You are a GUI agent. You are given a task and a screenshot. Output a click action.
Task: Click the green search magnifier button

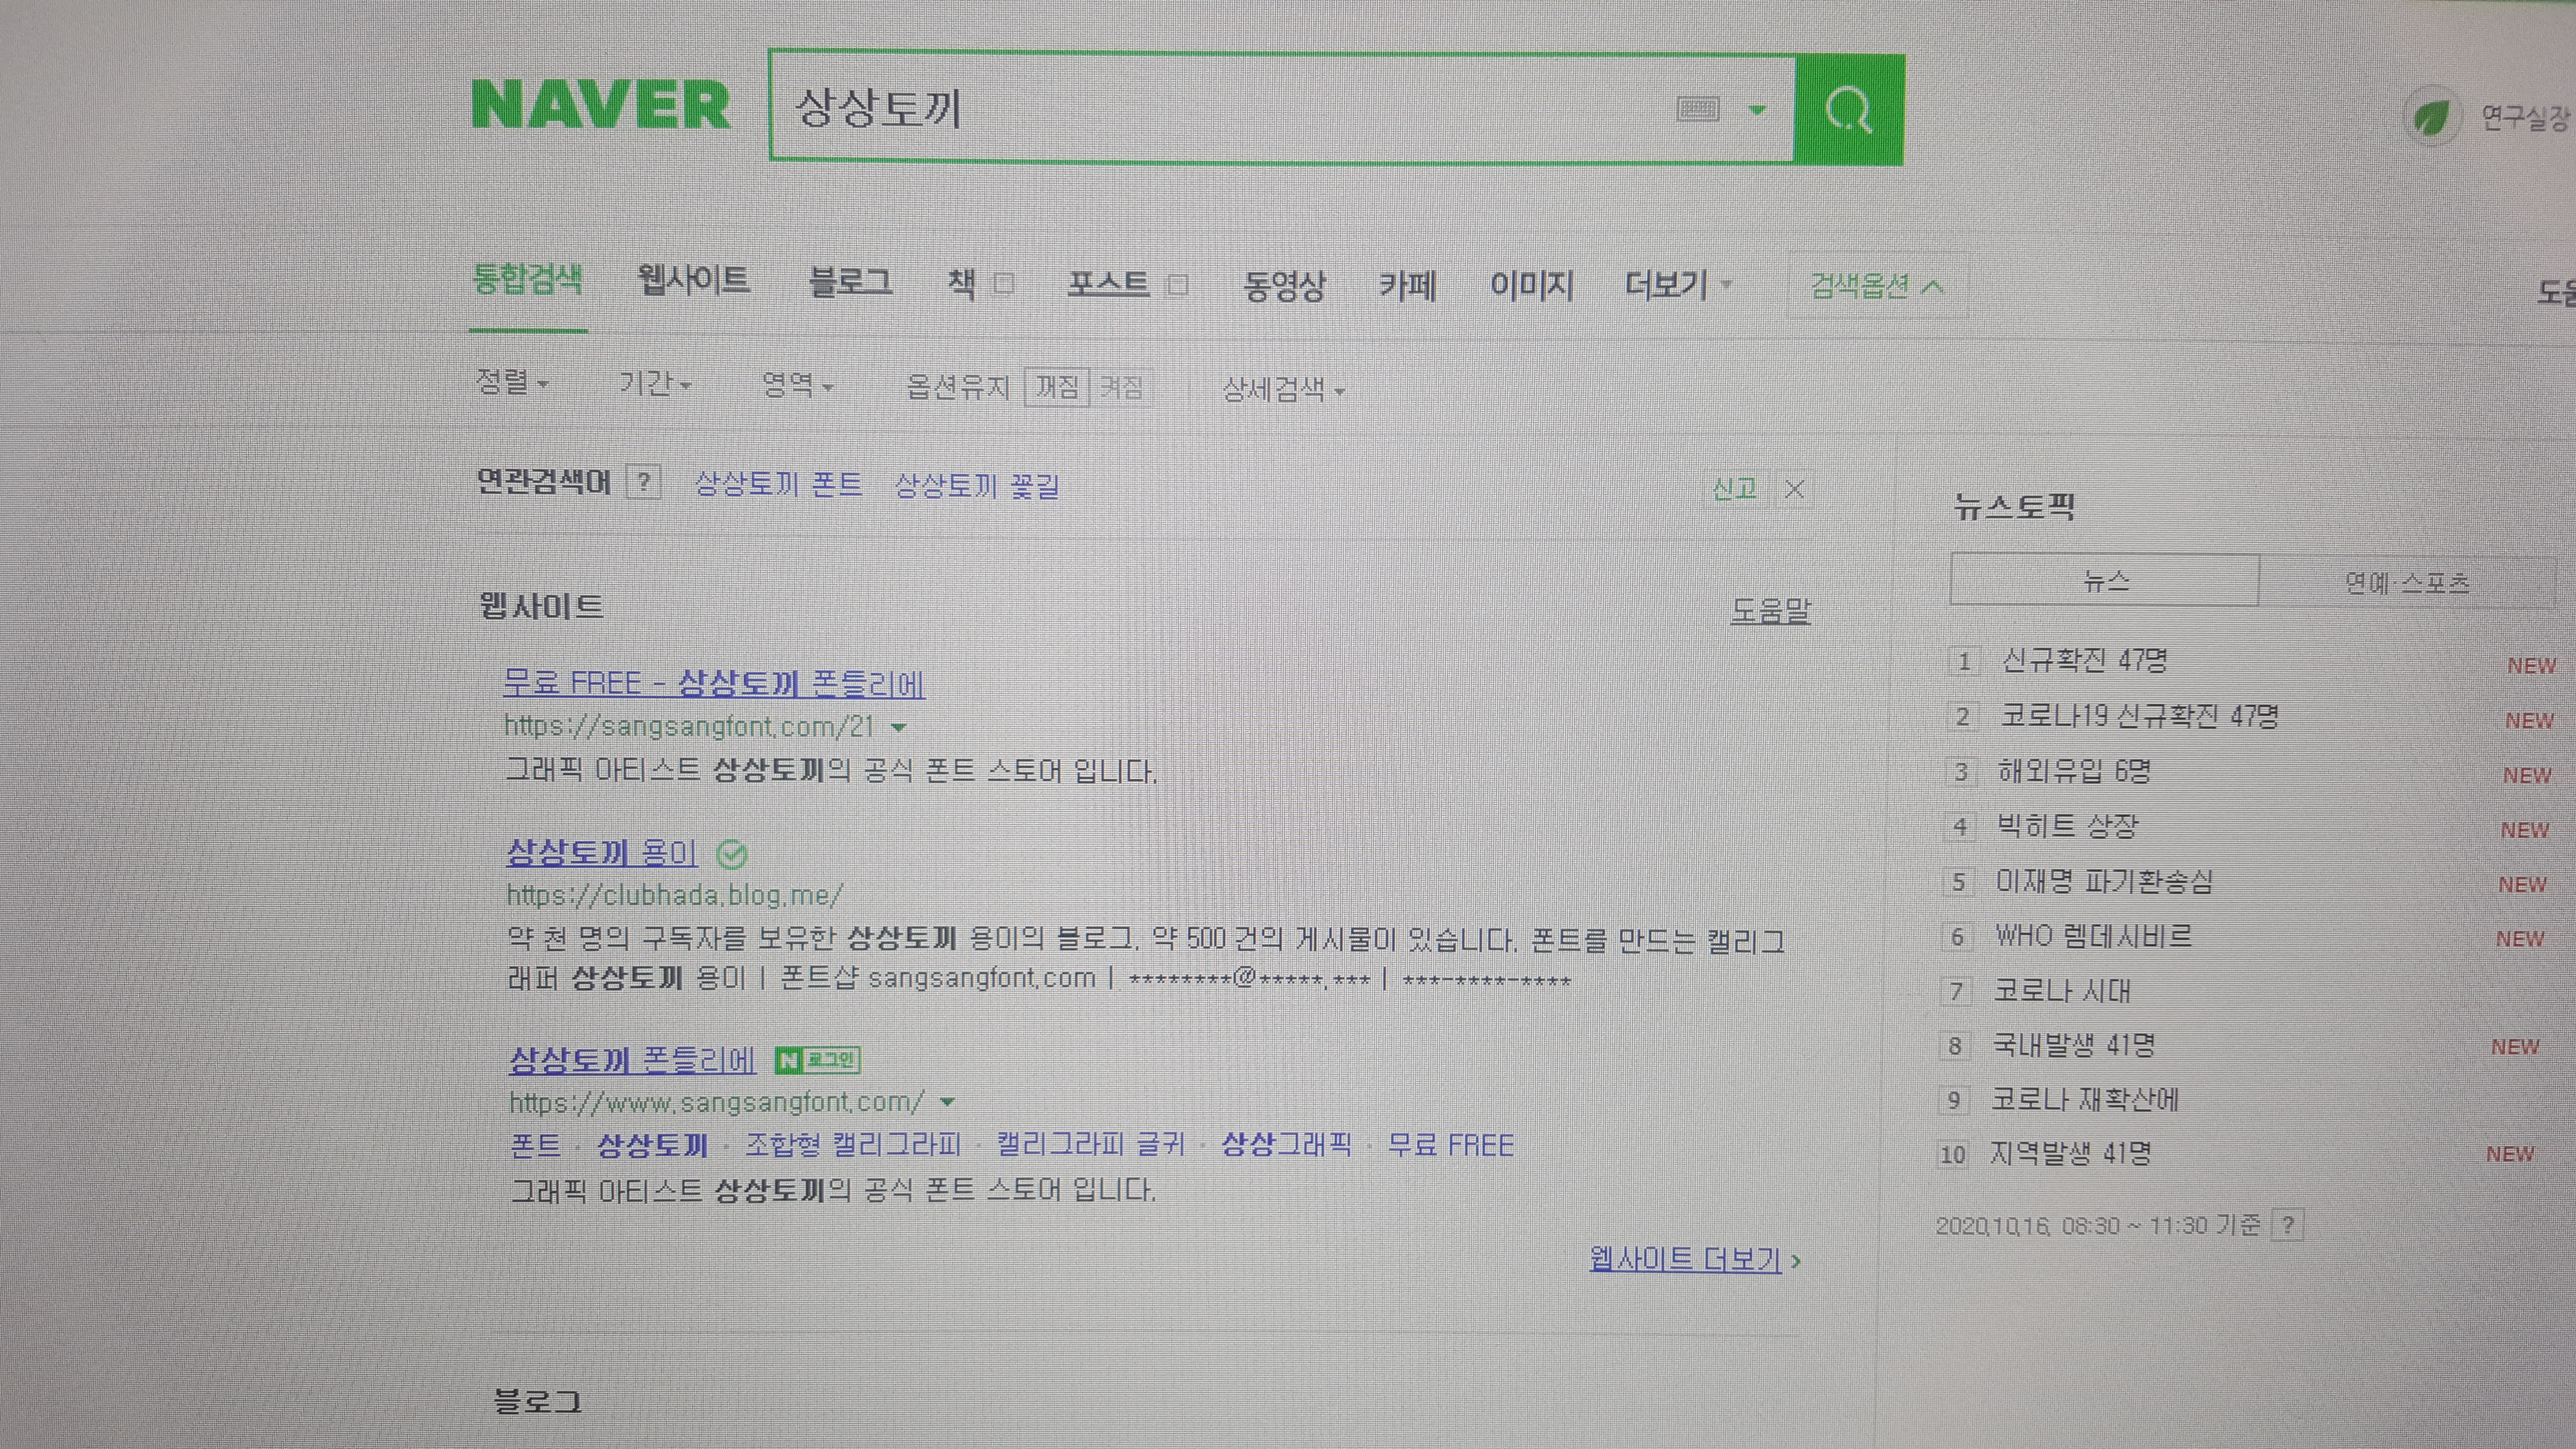pos(1848,110)
